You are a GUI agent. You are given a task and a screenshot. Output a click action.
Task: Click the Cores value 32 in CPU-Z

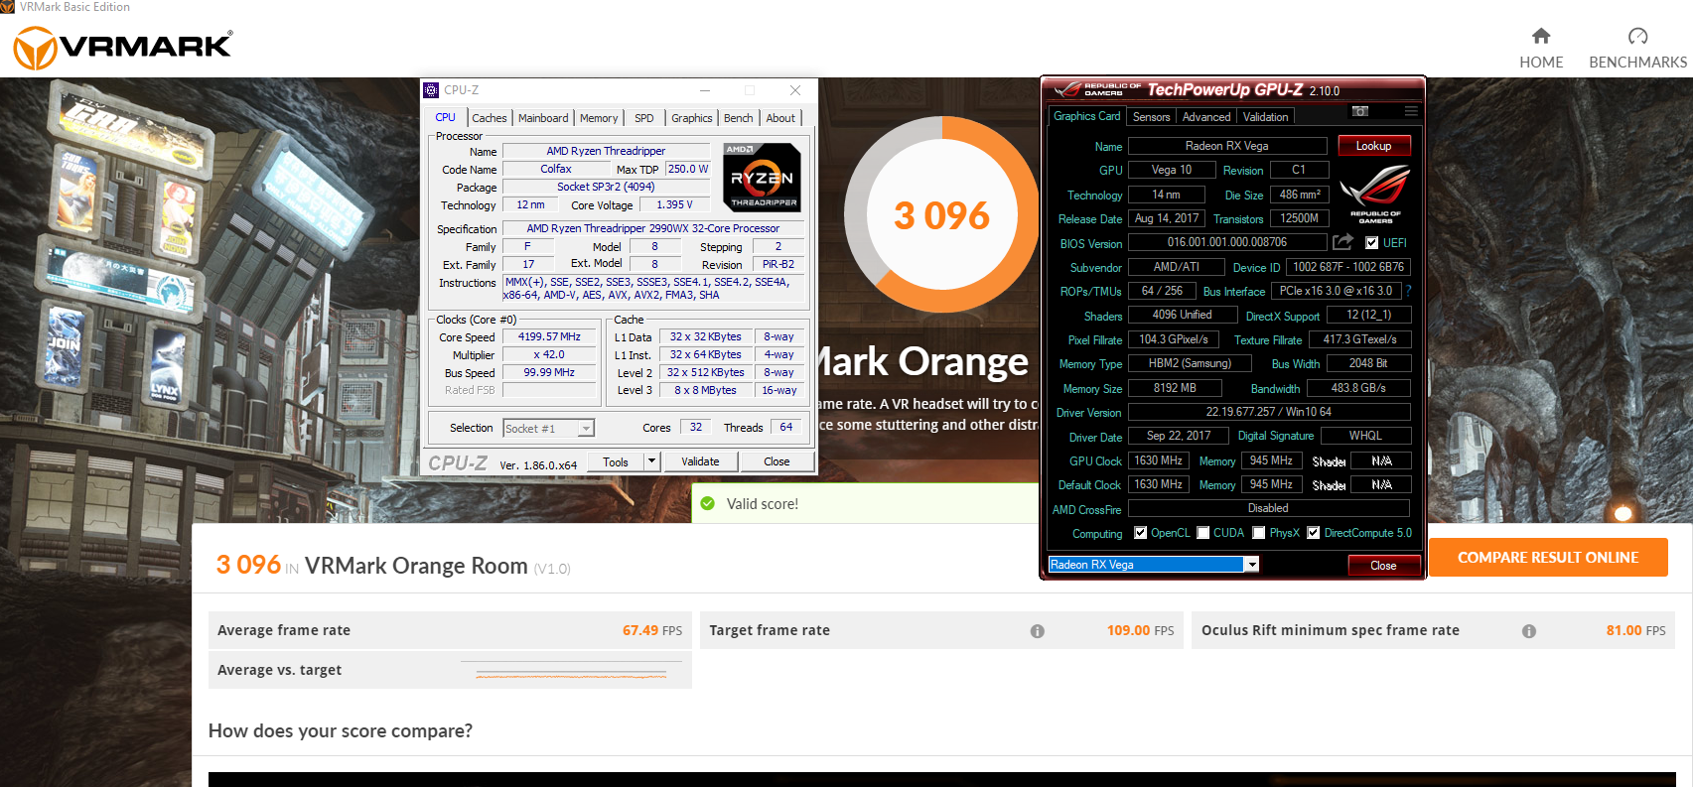click(x=696, y=427)
